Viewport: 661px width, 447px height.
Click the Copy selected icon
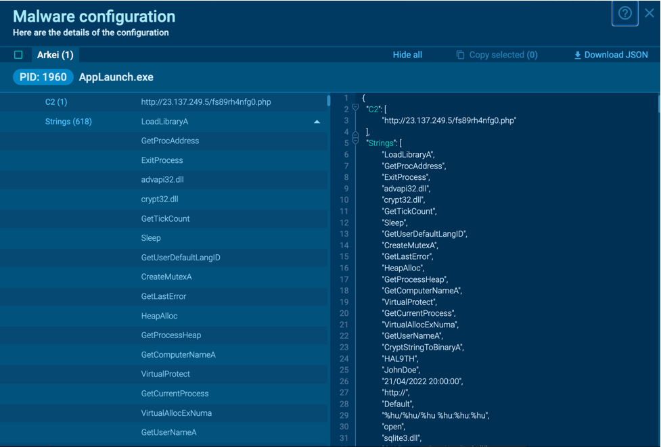460,55
